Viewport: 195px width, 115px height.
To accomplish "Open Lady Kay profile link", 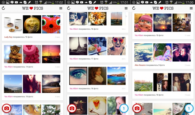I will tap(8, 37).
